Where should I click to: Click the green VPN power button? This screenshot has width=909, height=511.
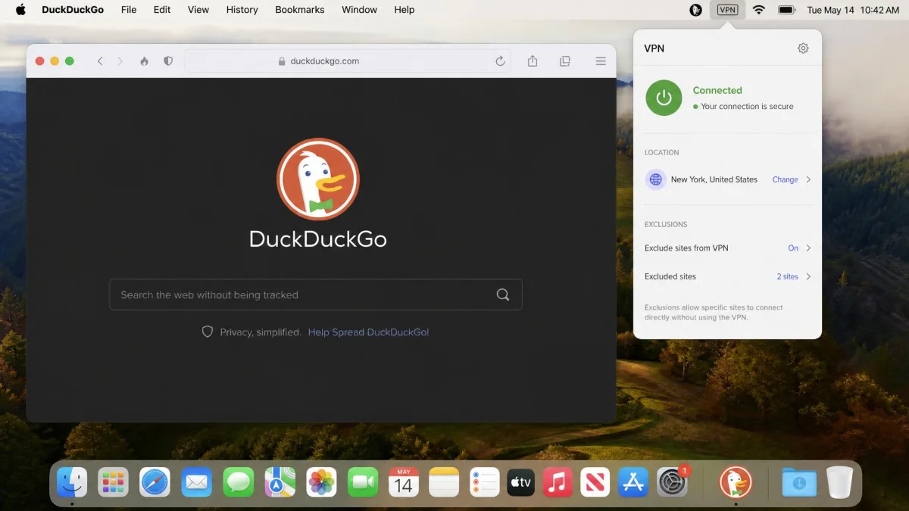click(x=664, y=98)
